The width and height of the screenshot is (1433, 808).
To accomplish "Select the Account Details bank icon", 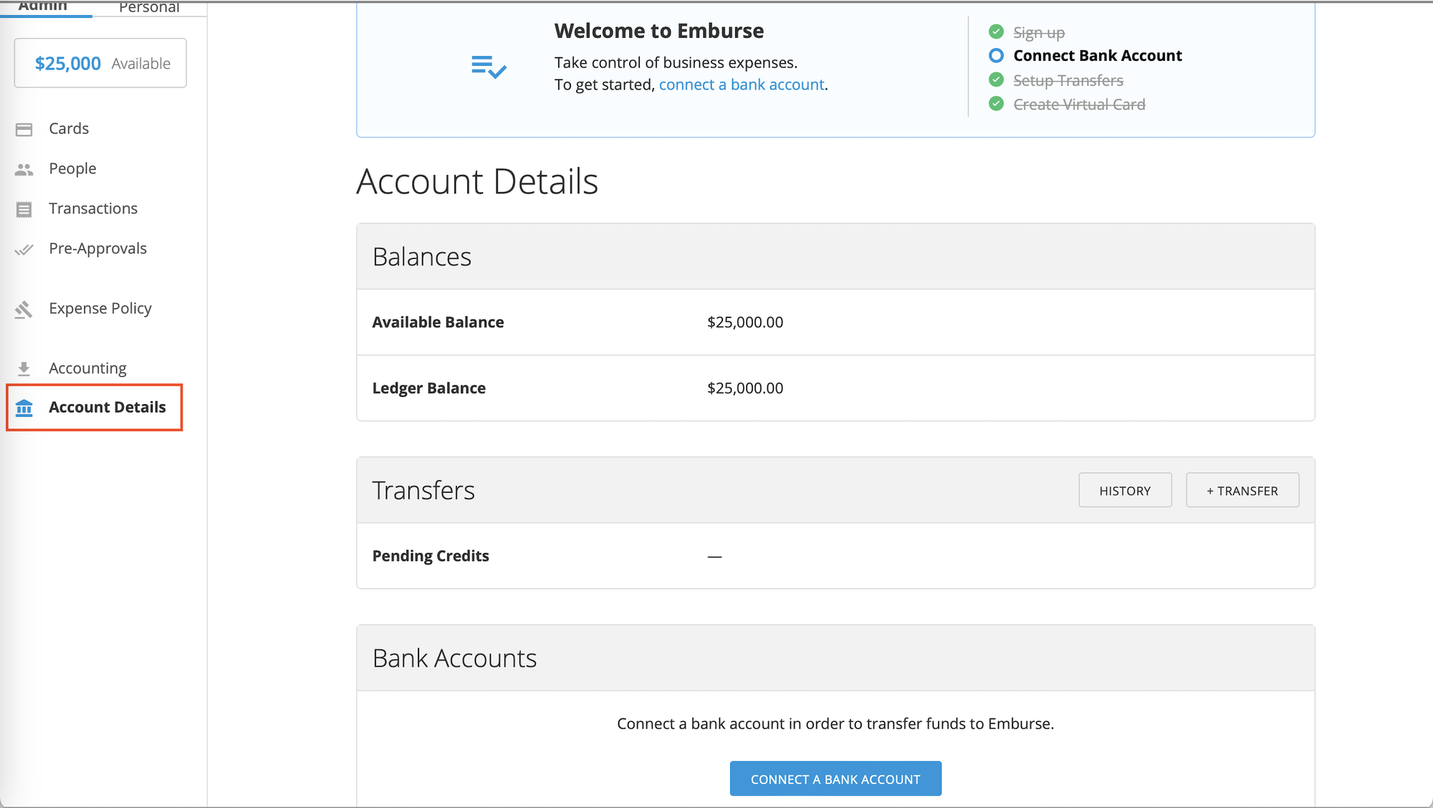I will (24, 407).
